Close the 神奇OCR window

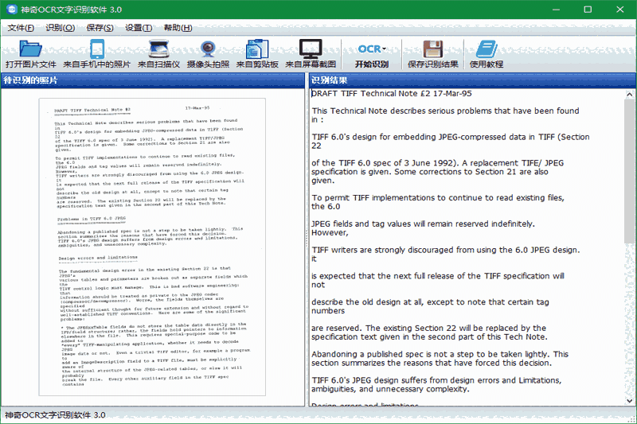[x=620, y=10]
